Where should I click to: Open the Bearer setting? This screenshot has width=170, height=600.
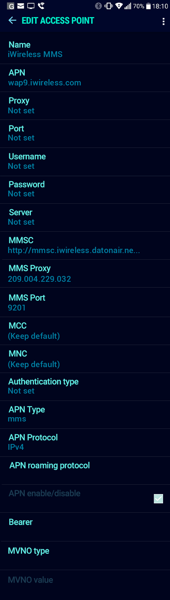point(85,527)
